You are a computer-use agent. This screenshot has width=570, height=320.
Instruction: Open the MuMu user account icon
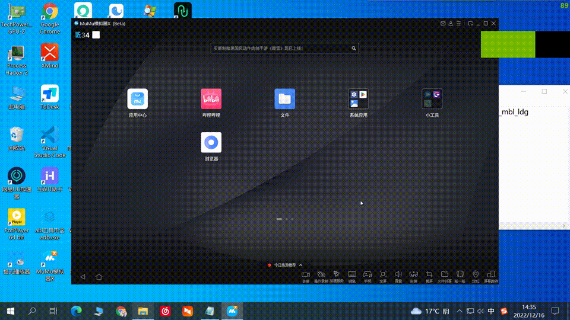[x=451, y=23]
